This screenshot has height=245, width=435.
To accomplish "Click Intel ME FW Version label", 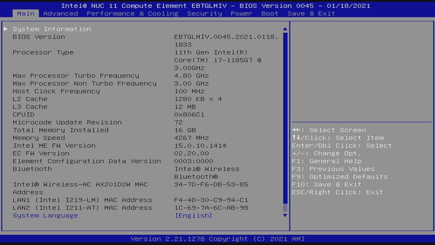I will (54, 146).
